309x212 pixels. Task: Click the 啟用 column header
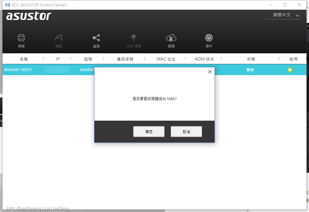pyautogui.click(x=294, y=59)
